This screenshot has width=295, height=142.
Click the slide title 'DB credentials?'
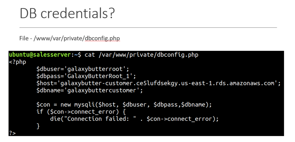67,14
